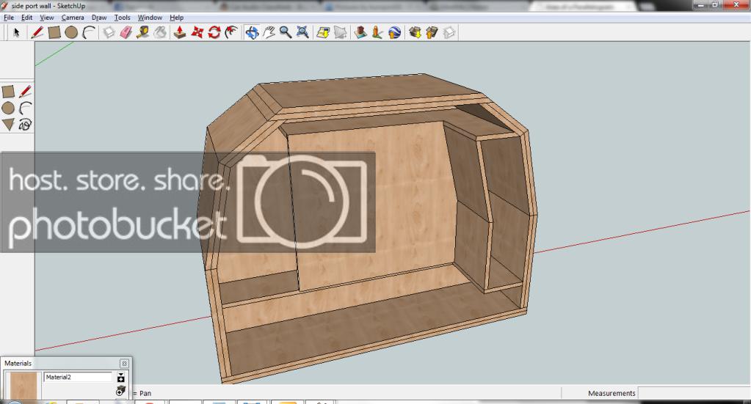Select the red Move tool
The image size is (751, 404).
197,32
